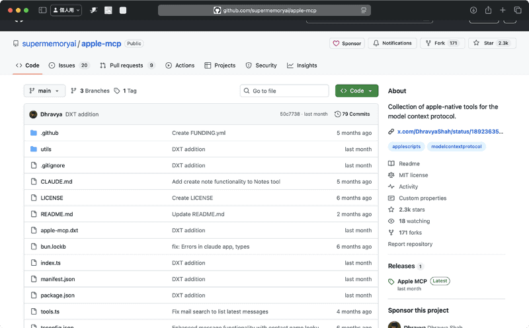This screenshot has height=328, width=529.
Task: Open the .gitignore file
Action: [53, 165]
